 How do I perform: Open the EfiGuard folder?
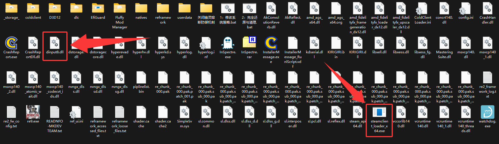[x=98, y=9]
